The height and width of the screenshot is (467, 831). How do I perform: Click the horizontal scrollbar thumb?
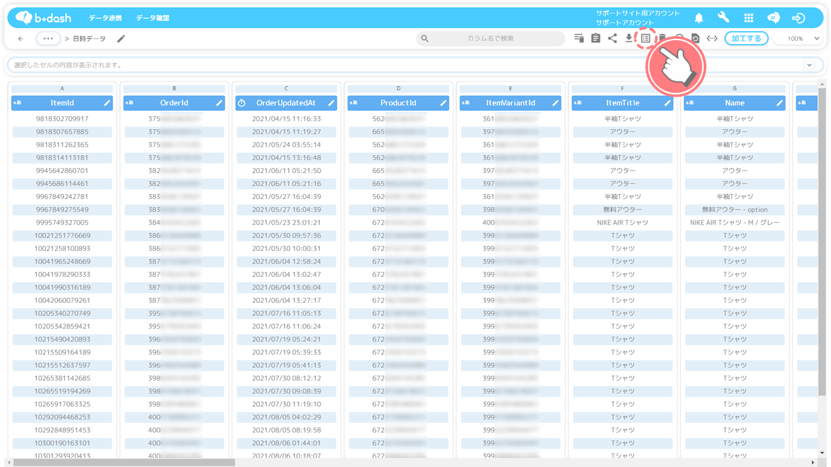[124, 462]
